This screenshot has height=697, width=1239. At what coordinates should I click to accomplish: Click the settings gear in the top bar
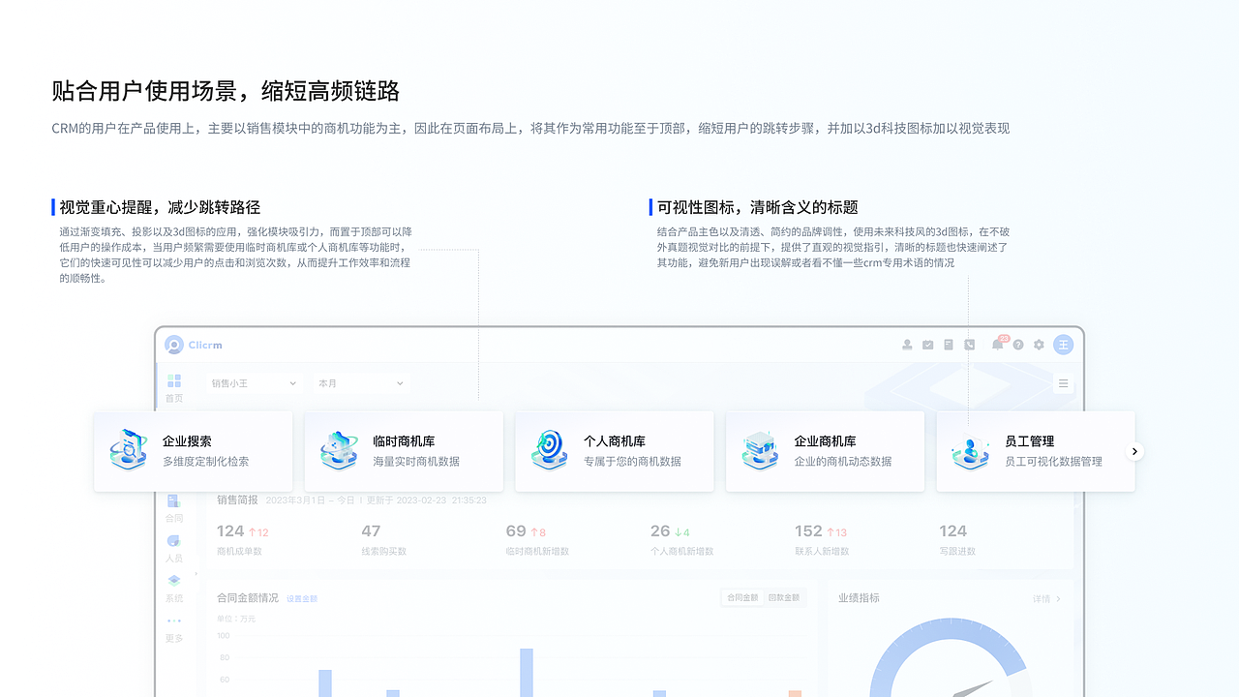click(1039, 345)
